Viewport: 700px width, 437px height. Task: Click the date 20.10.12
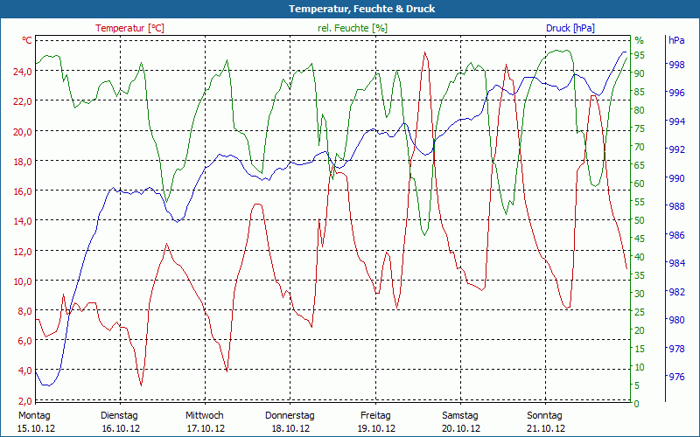pos(461,428)
